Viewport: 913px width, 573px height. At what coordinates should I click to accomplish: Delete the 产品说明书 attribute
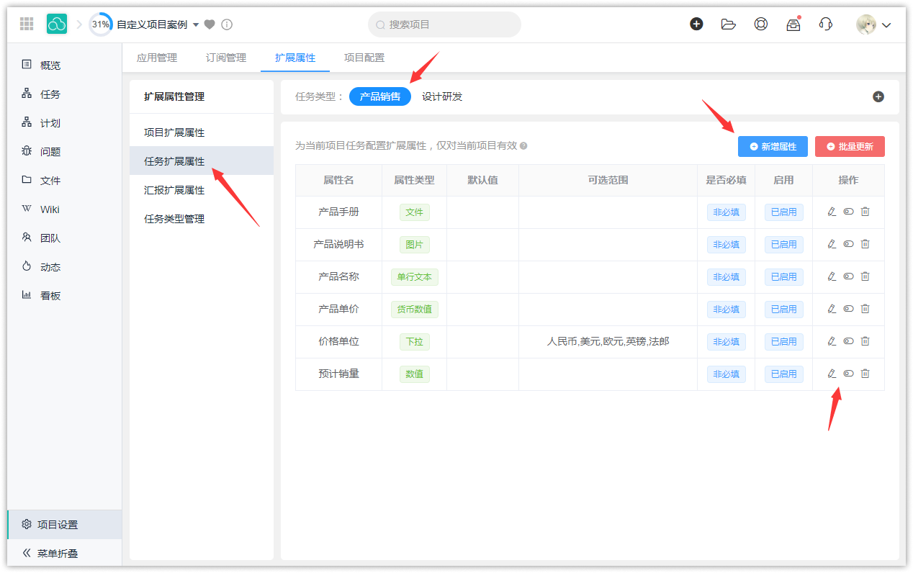[x=865, y=244]
